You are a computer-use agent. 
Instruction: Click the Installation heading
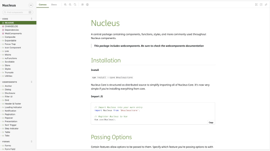coord(106,60)
